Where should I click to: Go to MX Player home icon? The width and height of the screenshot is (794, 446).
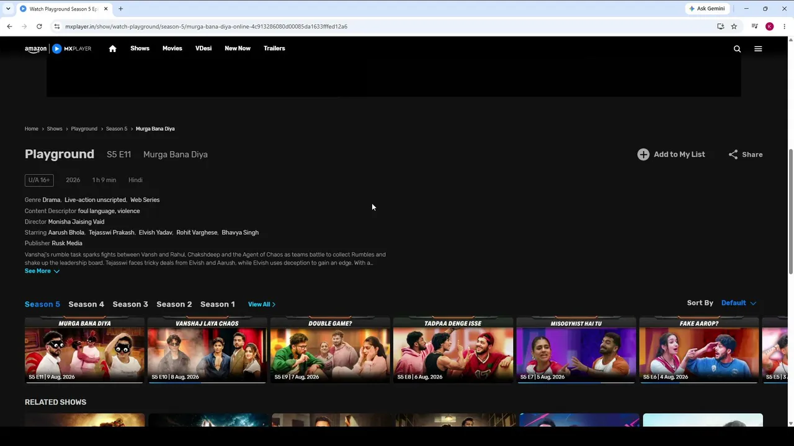[112, 48]
